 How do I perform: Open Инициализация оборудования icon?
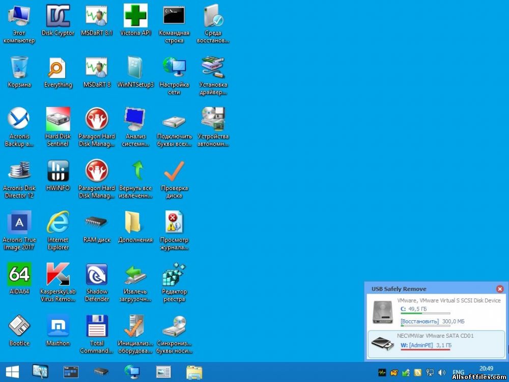pyautogui.click(x=135, y=334)
